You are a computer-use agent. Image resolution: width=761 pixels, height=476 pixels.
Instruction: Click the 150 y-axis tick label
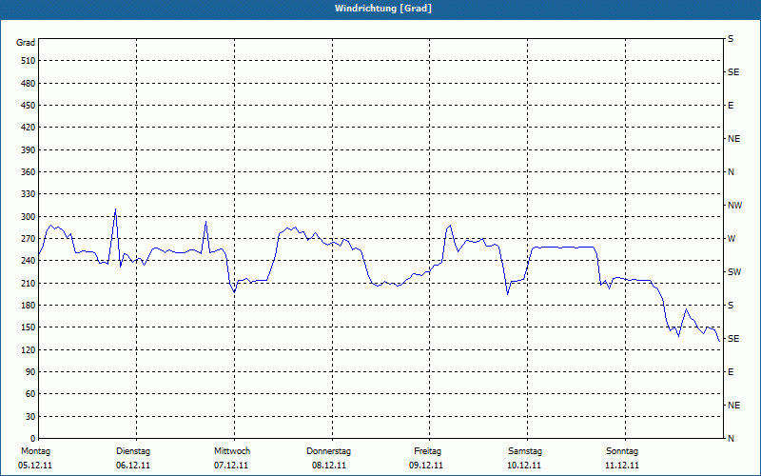[x=29, y=327]
